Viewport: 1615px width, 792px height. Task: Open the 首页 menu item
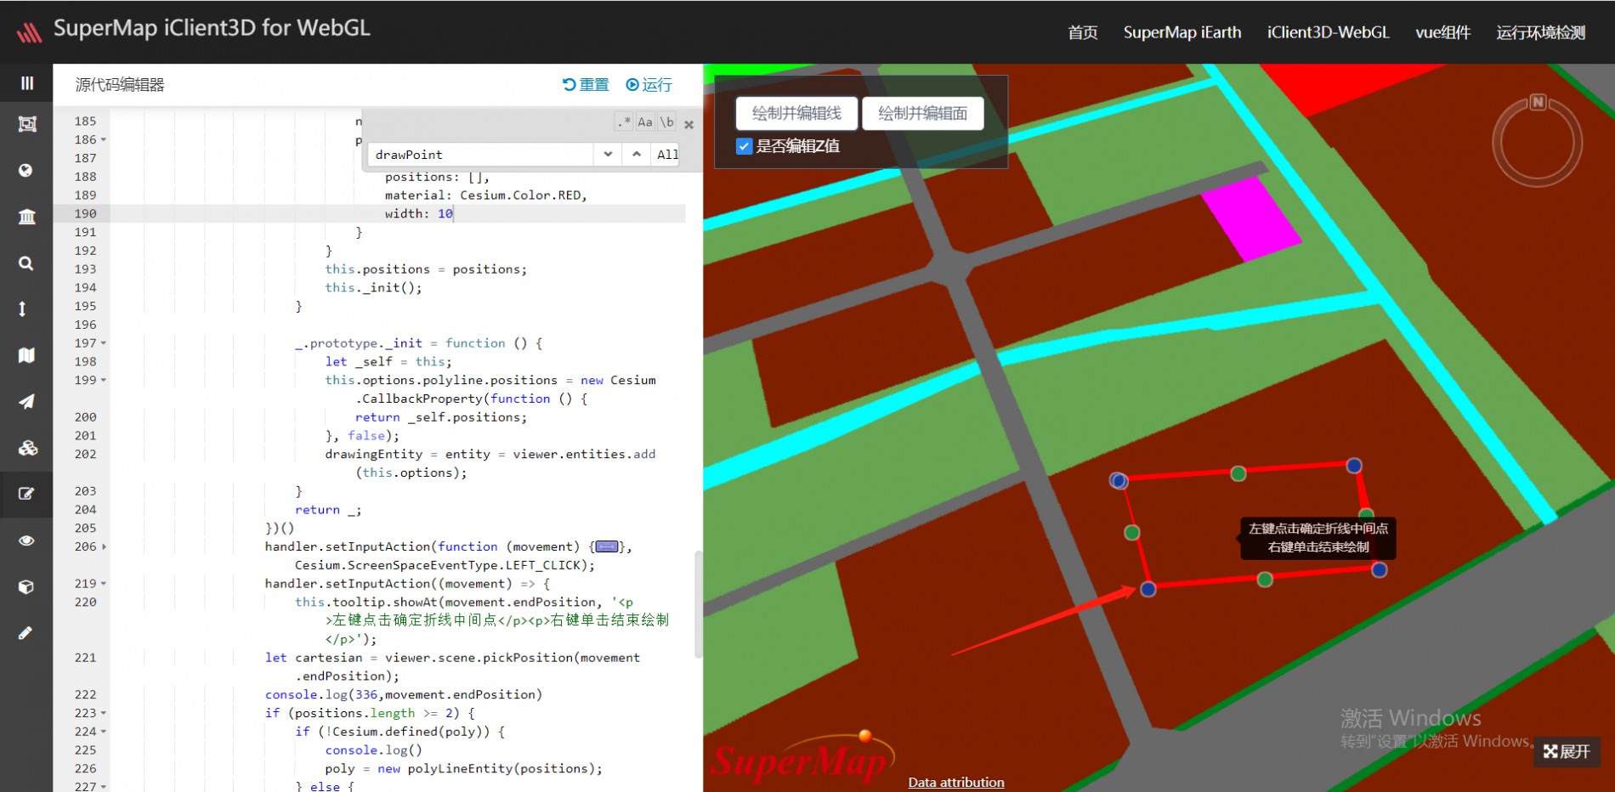[x=1083, y=32]
